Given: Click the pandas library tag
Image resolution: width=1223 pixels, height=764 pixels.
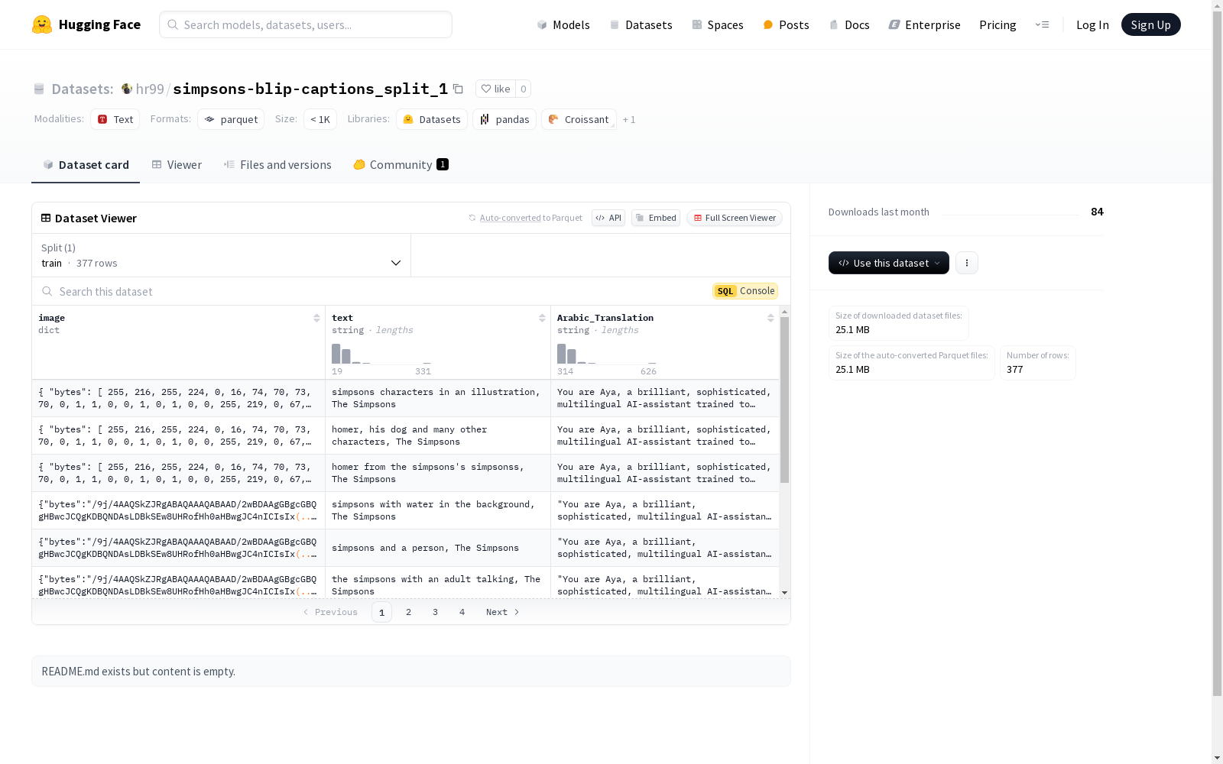Looking at the screenshot, I should pos(504,119).
